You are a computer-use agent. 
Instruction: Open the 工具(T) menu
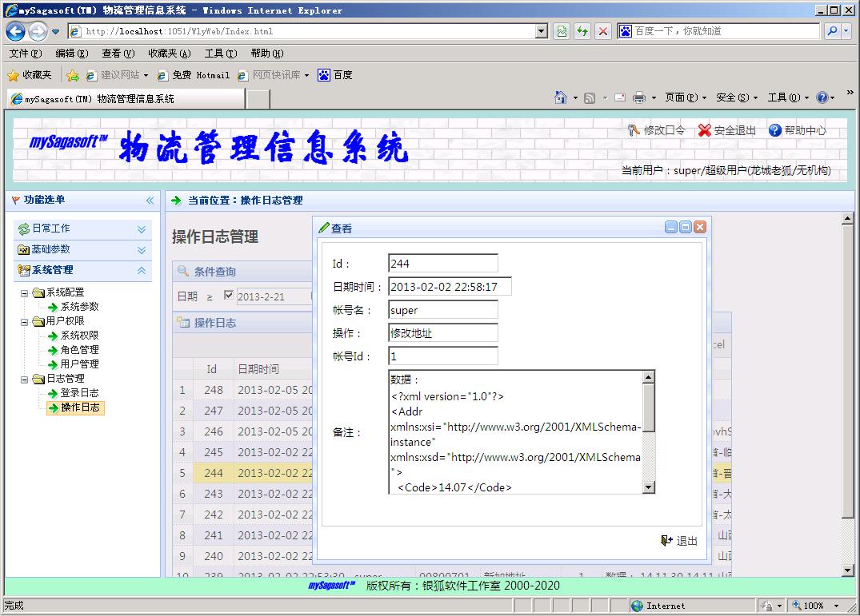pos(221,53)
